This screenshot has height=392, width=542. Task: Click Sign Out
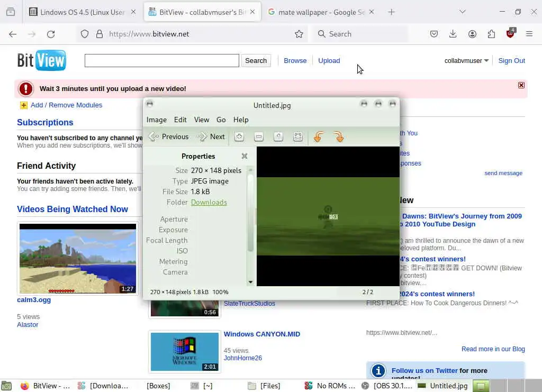pyautogui.click(x=512, y=61)
